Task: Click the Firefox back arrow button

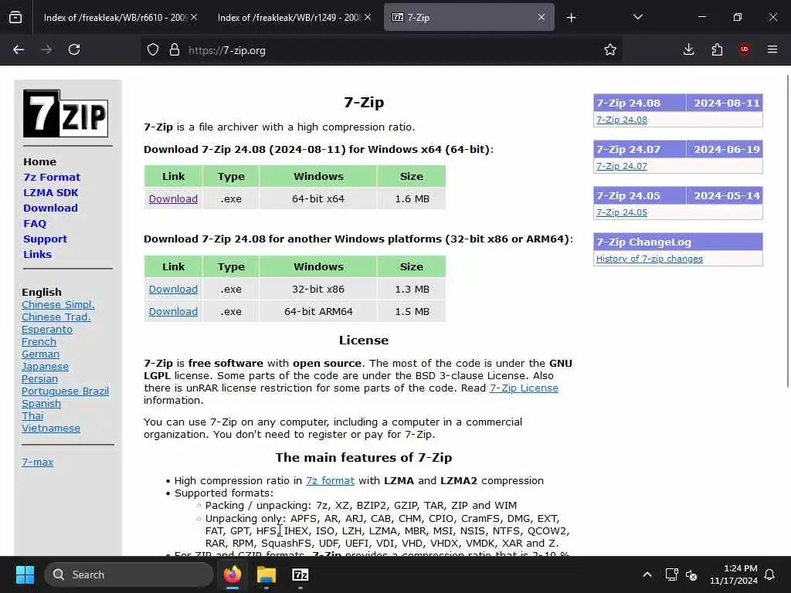Action: click(x=19, y=49)
